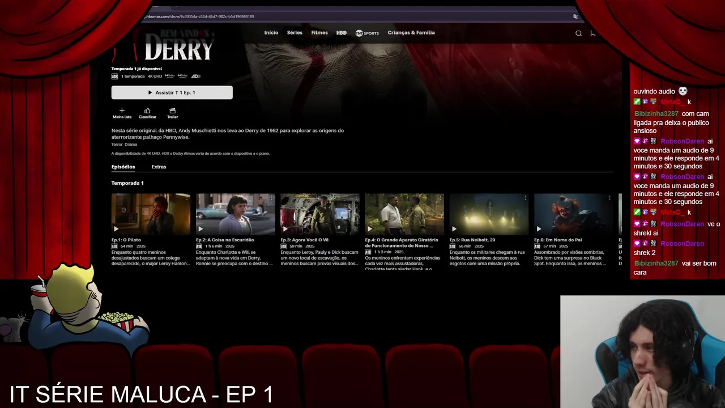Go to Início in the top navigation
The height and width of the screenshot is (408, 725).
[271, 33]
